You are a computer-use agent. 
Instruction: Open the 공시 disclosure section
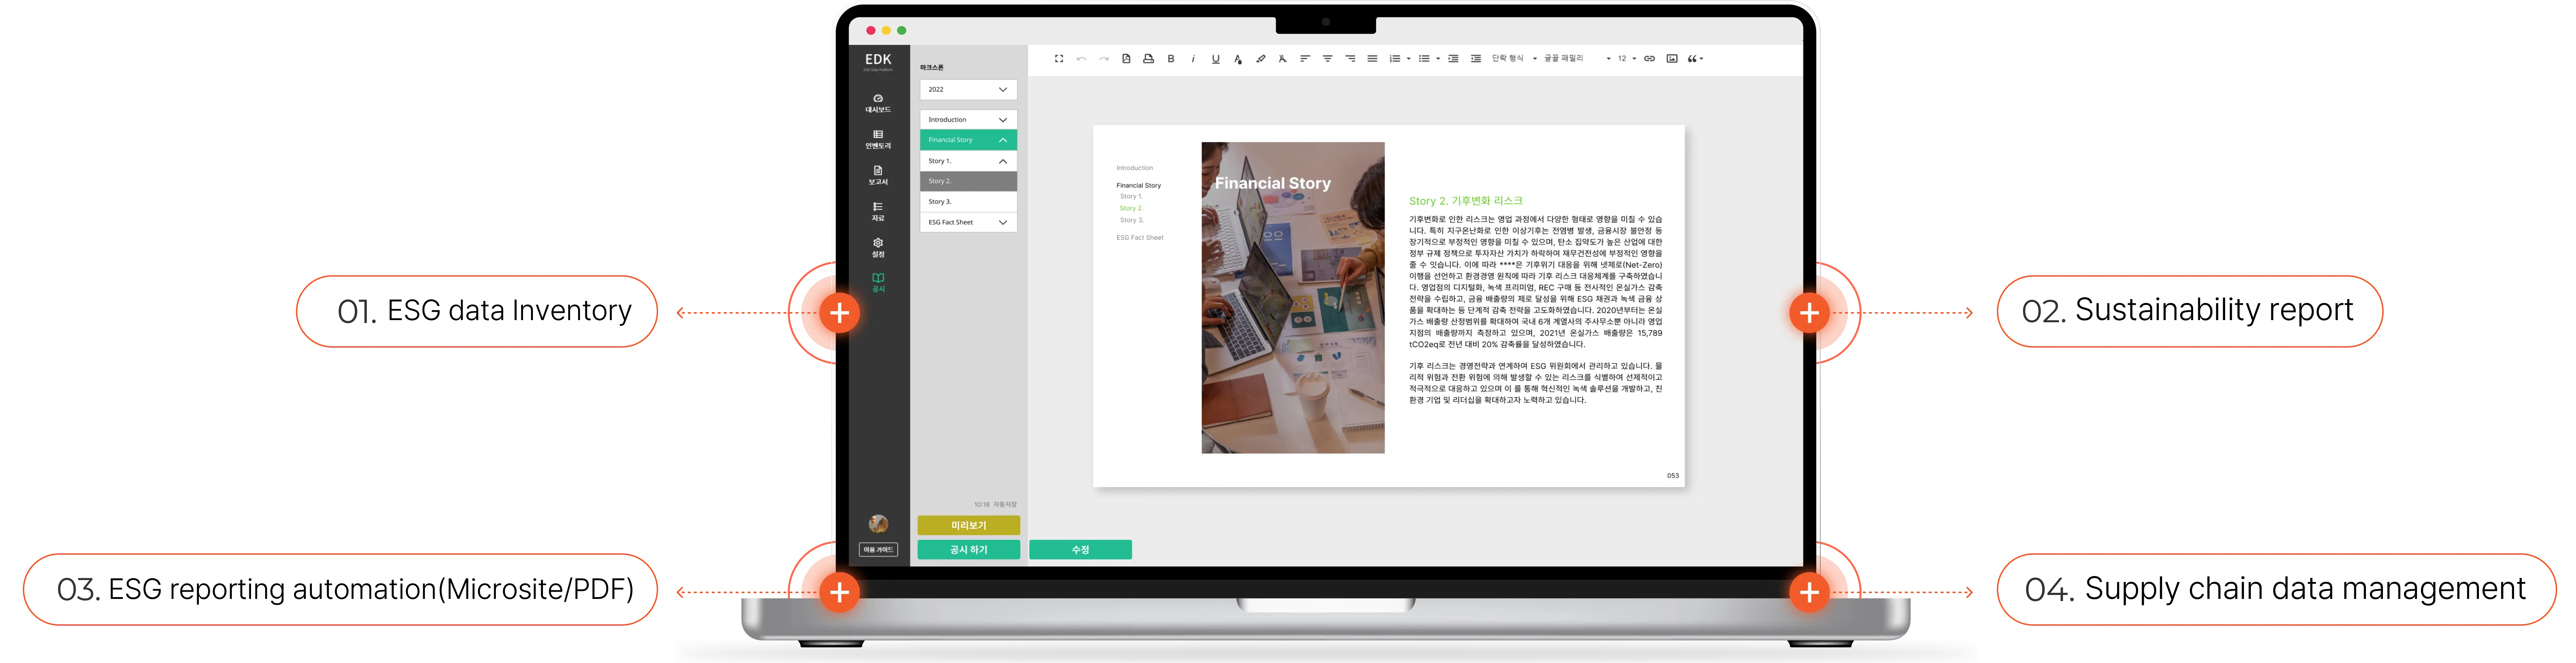(878, 283)
